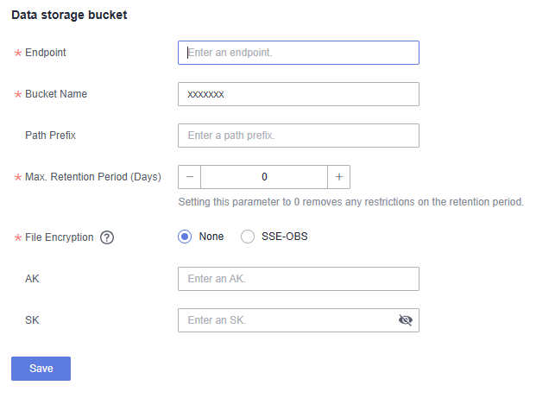Click the Max. Retention Period label

click(93, 177)
